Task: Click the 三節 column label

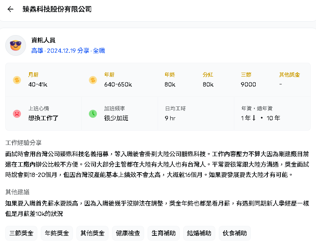Action: [x=246, y=75]
